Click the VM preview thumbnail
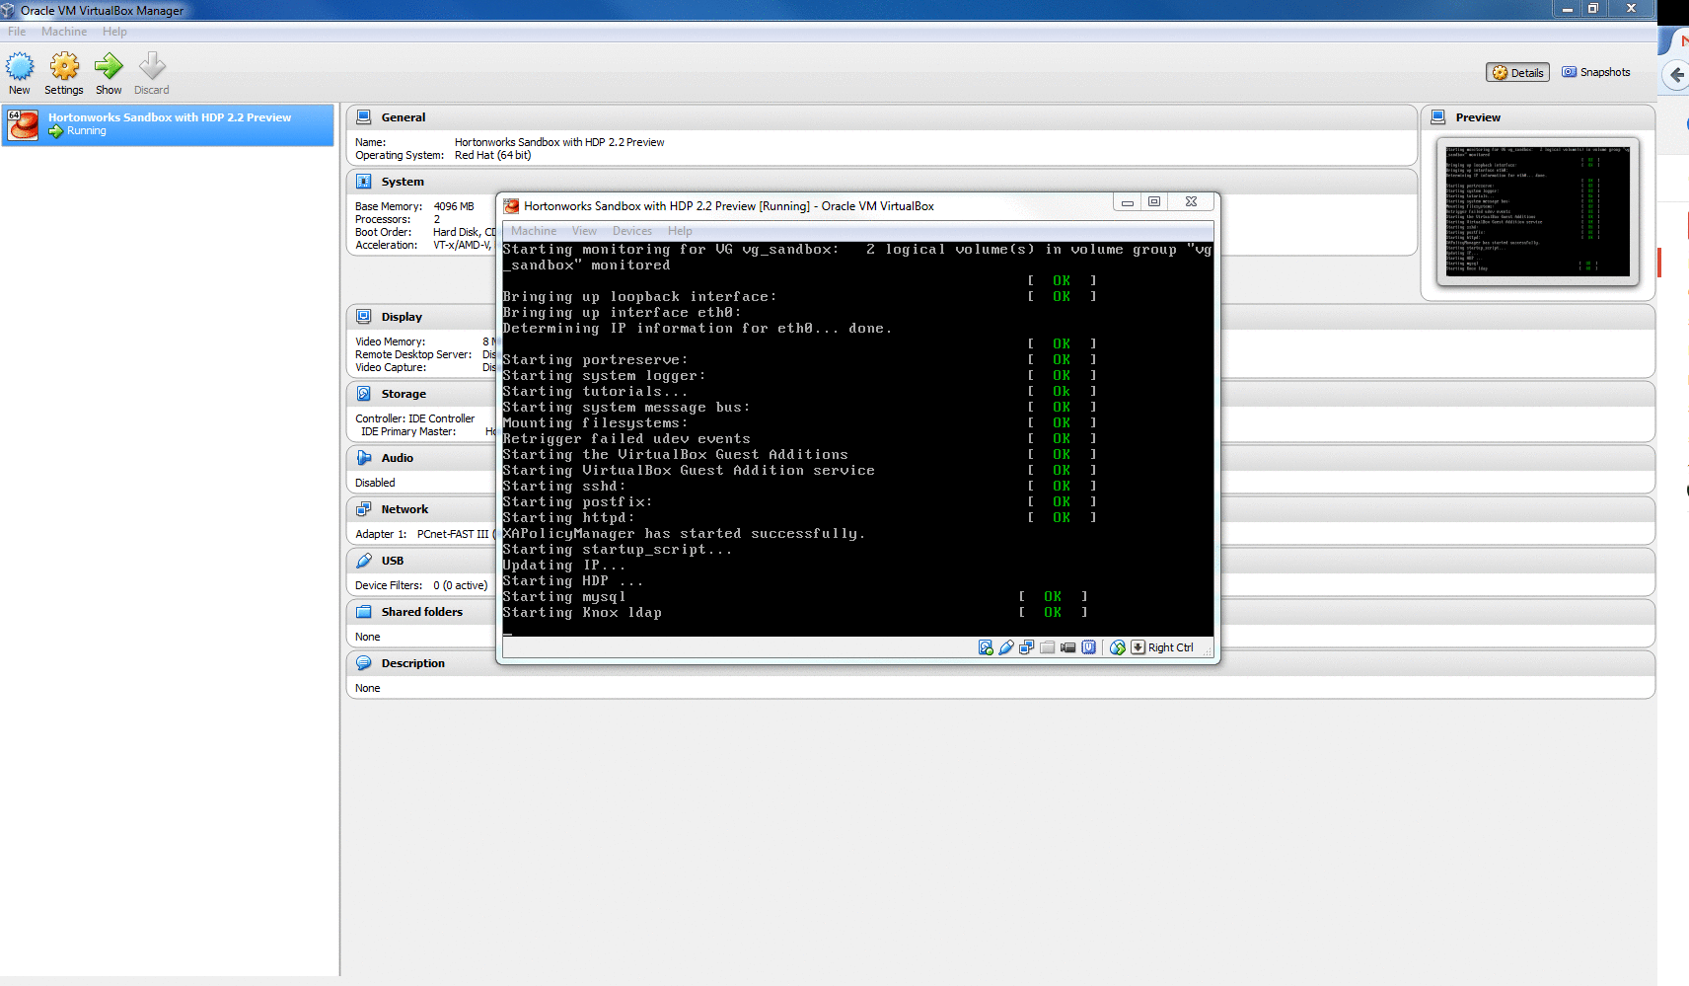The height and width of the screenshot is (986, 1689). point(1538,209)
